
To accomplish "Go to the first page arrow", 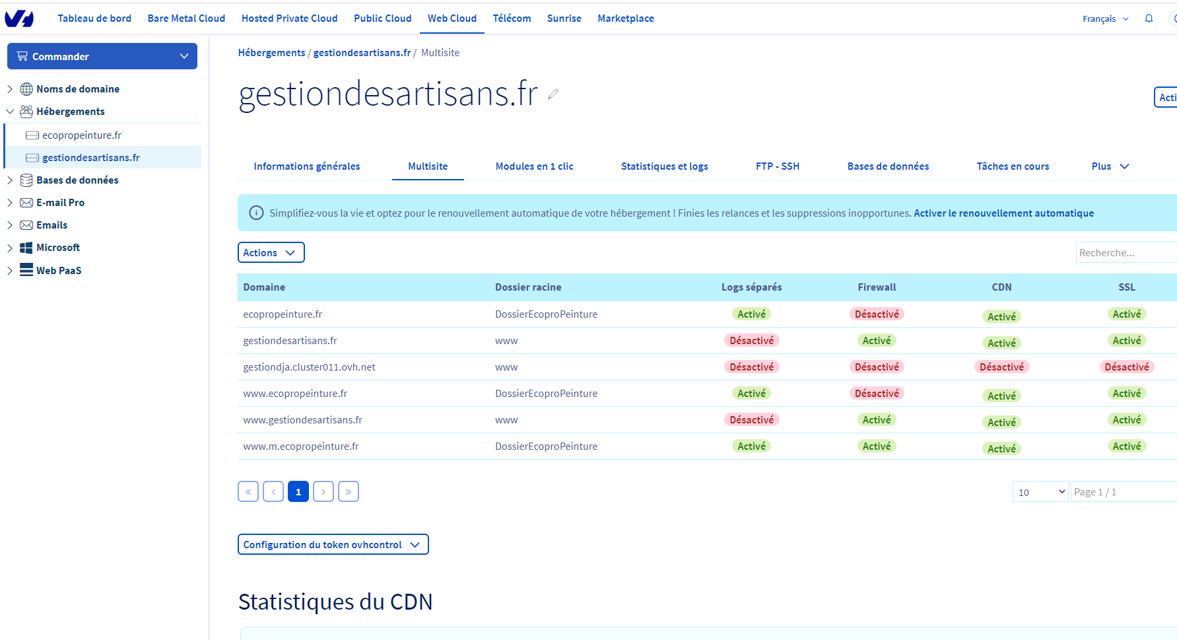I will 248,491.
